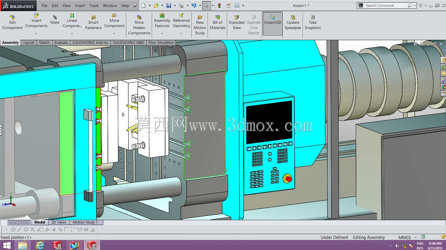The width and height of the screenshot is (446, 250).
Task: Open File Explorer from taskbar
Action: point(23,245)
